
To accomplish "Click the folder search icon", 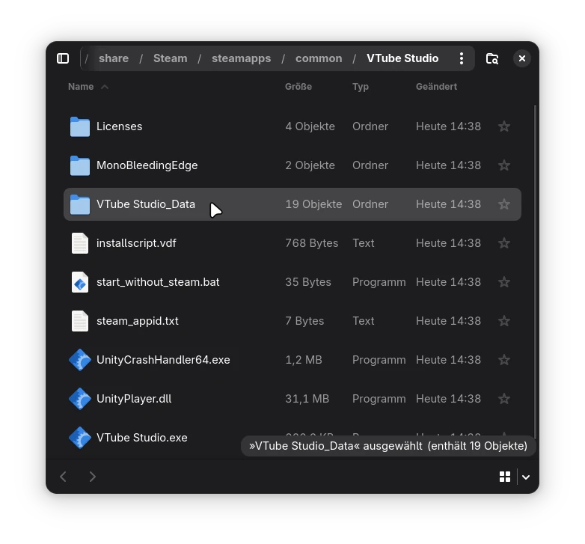I will pyautogui.click(x=491, y=58).
